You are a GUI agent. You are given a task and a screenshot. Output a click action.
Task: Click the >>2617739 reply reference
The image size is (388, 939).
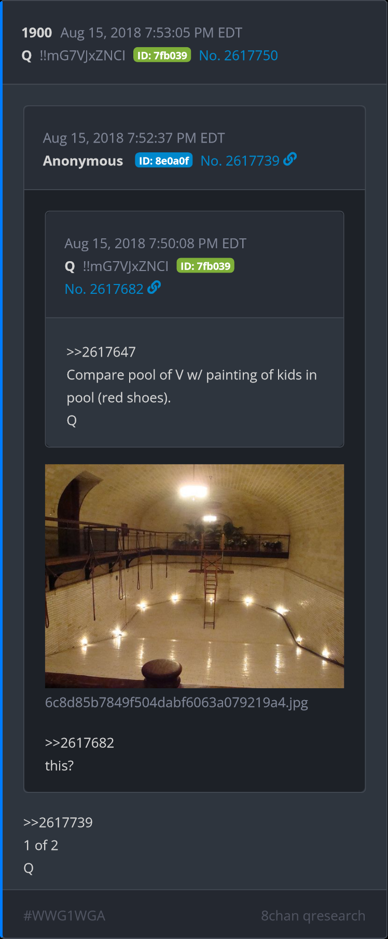point(58,822)
